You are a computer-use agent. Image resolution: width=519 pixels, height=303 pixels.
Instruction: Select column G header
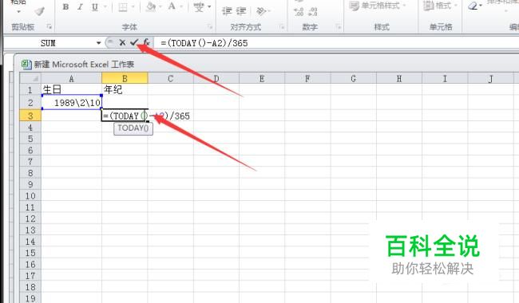click(353, 79)
